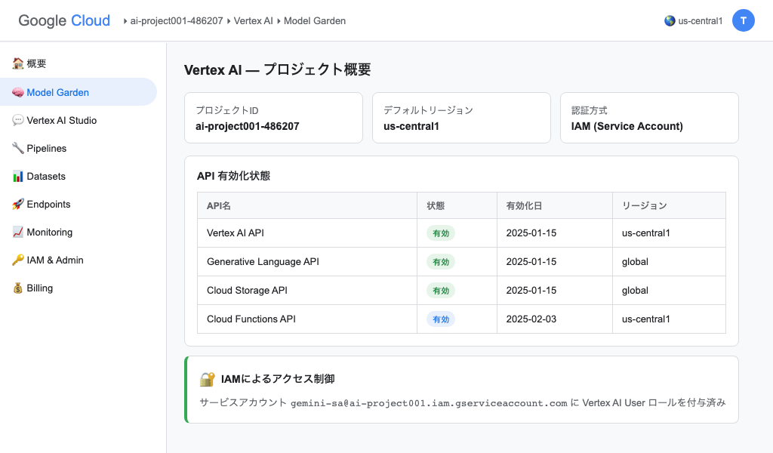Open Vertex AI Studio from sidebar menu
Image resolution: width=773 pixels, height=453 pixels.
pos(60,119)
